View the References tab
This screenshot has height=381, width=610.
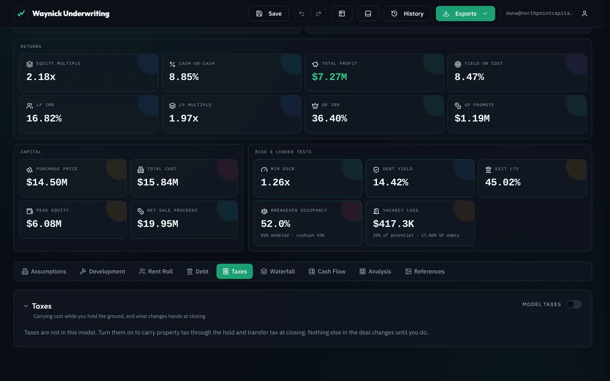point(425,271)
